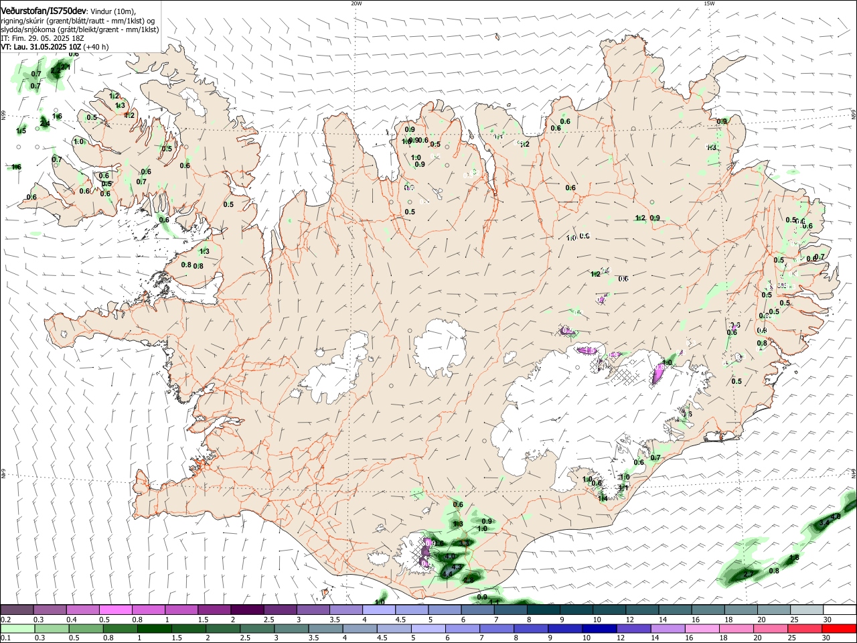Image resolution: width=857 pixels, height=643 pixels.
Task: Click the '3.4' value at the right edge
Action: point(824,522)
